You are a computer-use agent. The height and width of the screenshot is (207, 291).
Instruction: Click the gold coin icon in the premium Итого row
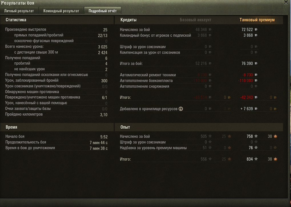[x=275, y=97]
